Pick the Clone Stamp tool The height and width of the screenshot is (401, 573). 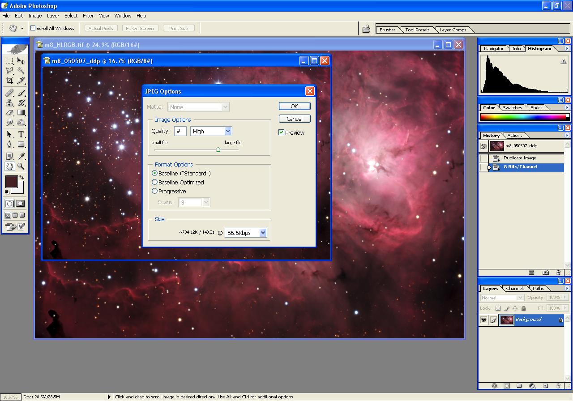(x=9, y=102)
